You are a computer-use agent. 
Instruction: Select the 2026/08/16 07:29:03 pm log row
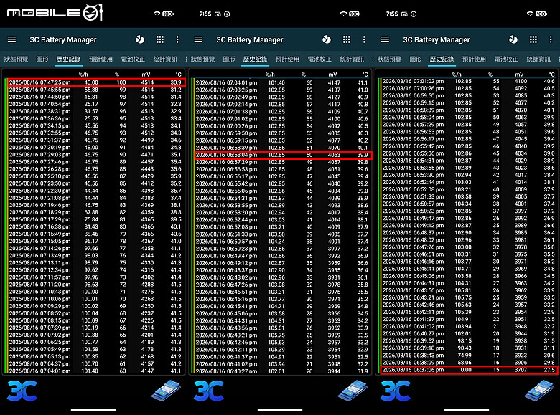(x=95, y=154)
